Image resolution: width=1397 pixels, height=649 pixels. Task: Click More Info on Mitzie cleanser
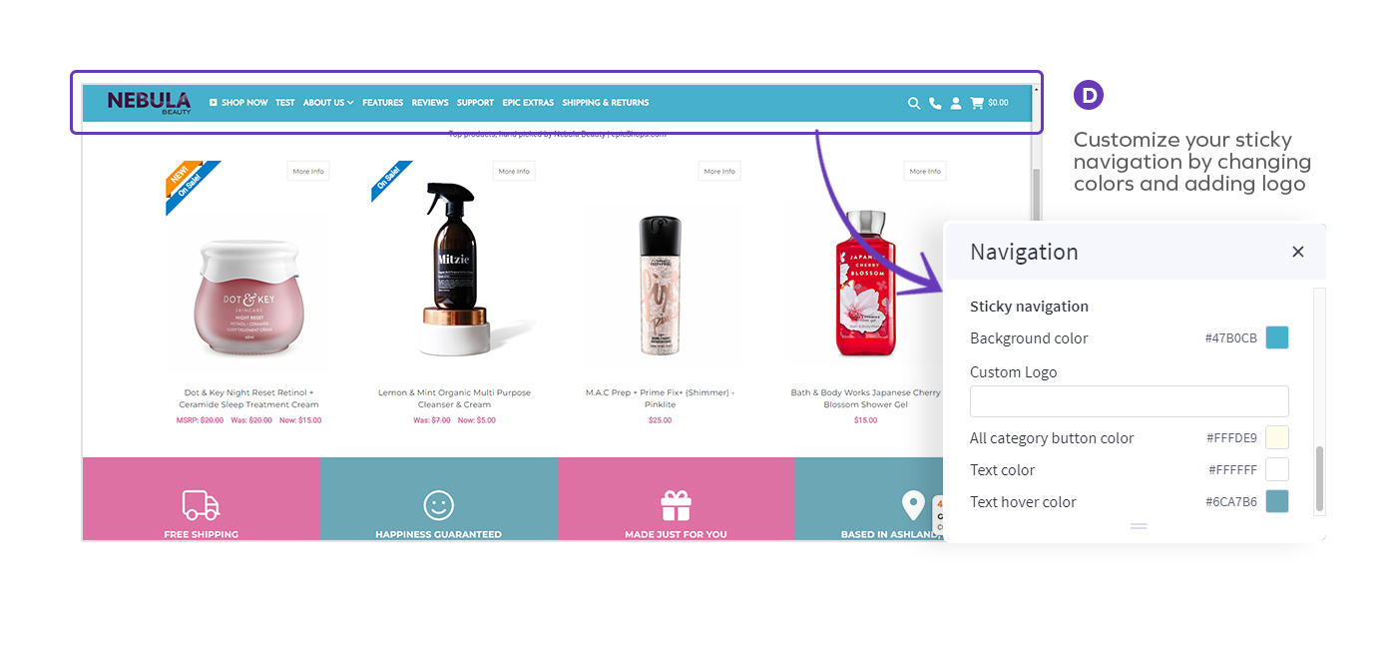coord(514,171)
